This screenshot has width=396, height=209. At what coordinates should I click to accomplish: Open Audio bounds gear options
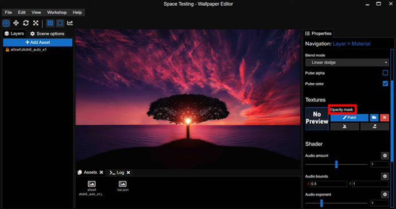click(x=385, y=176)
